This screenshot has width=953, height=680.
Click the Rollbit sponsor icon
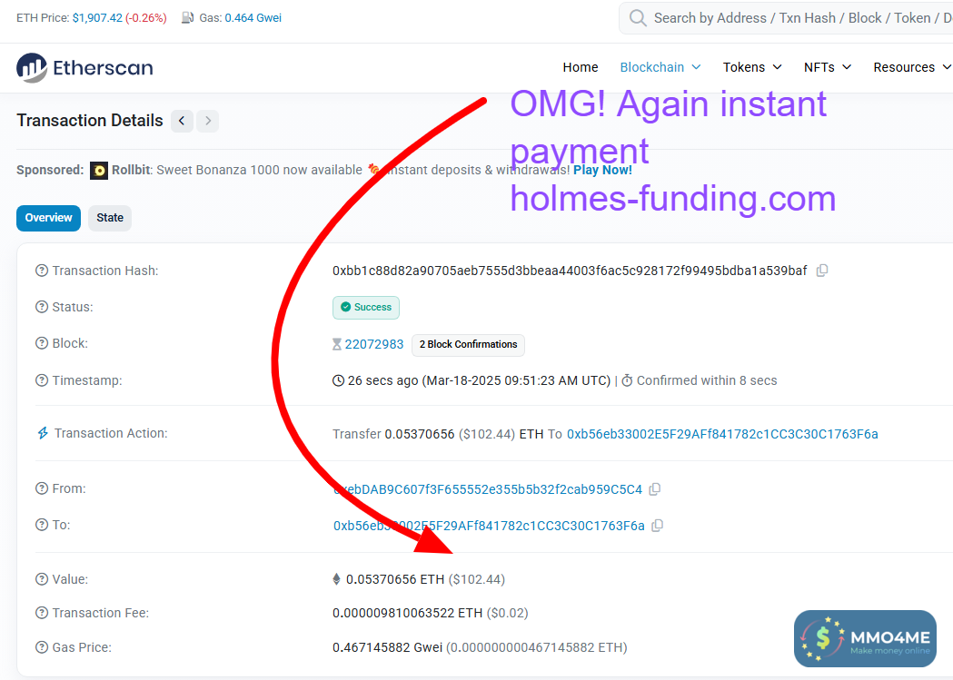[x=99, y=171]
